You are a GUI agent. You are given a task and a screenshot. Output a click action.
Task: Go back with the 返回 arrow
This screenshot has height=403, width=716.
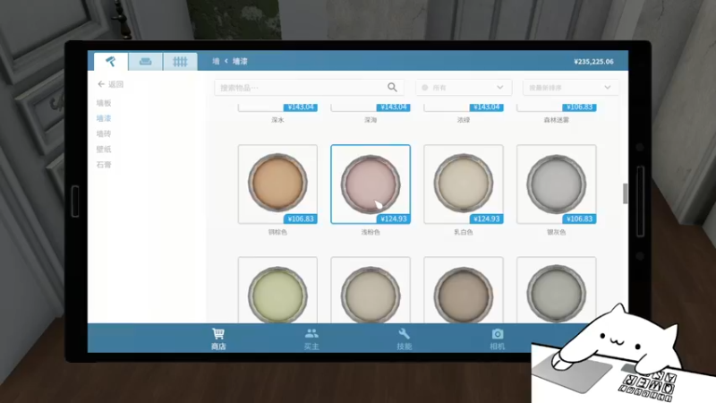pos(110,84)
